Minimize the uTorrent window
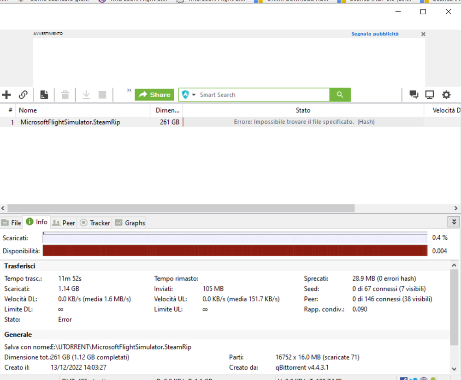This screenshot has height=380, width=461. point(398,12)
